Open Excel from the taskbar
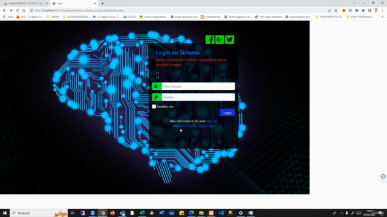 pyautogui.click(x=142, y=213)
